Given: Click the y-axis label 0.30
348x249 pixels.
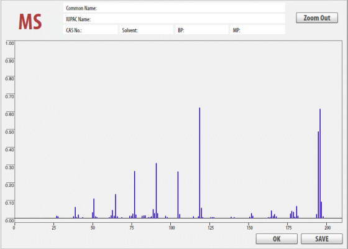Looking at the screenshot, I should tap(9, 167).
